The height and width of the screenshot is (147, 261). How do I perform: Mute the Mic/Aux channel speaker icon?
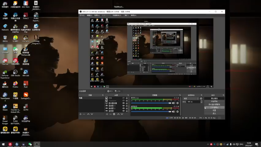pos(174,103)
